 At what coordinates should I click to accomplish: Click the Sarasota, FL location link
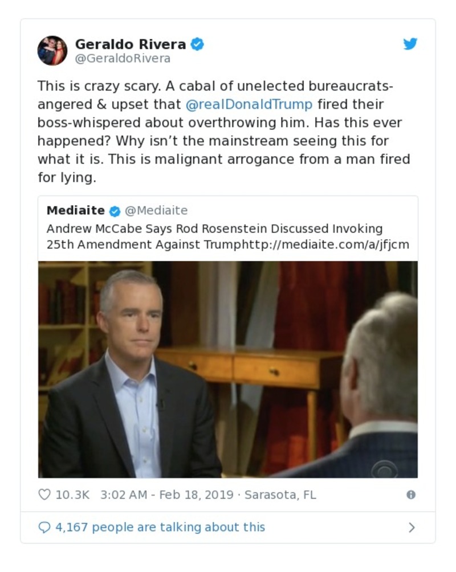click(280, 495)
